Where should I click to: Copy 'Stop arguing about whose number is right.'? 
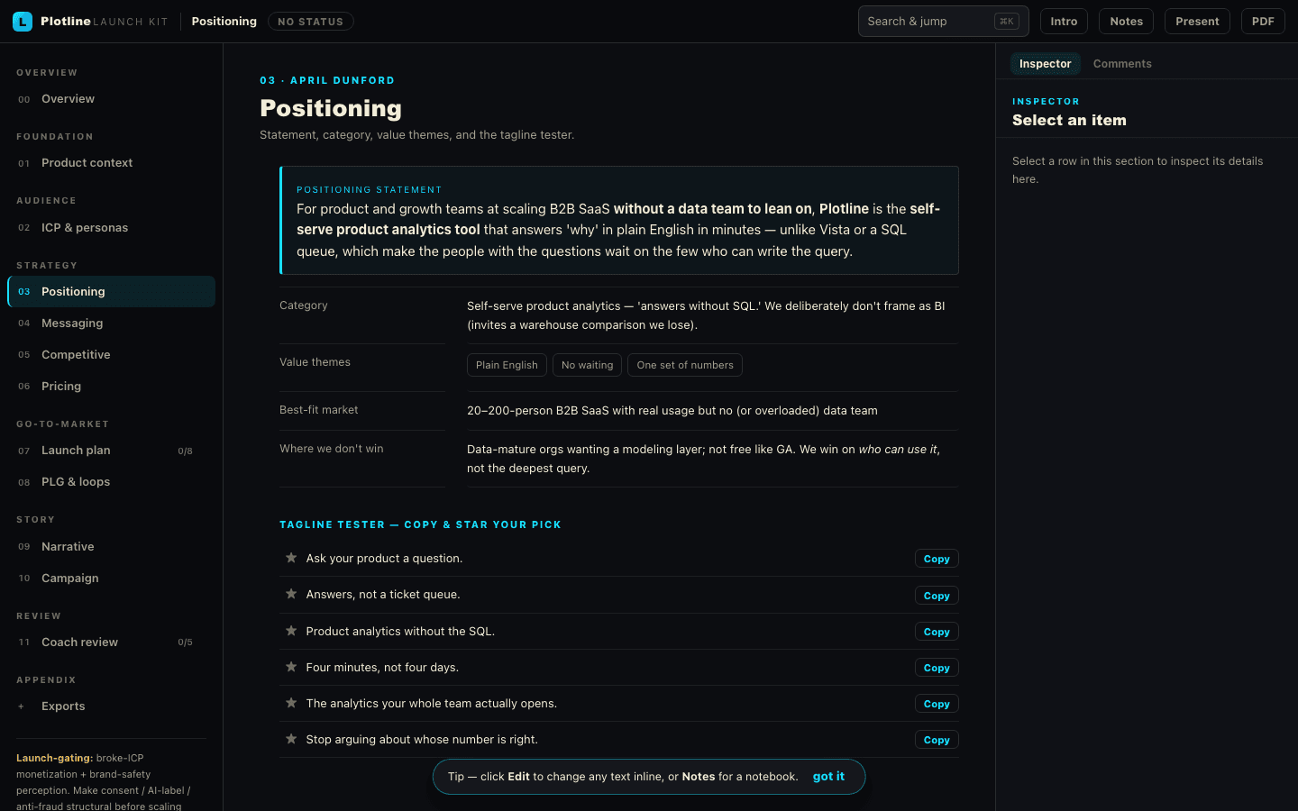[937, 740]
